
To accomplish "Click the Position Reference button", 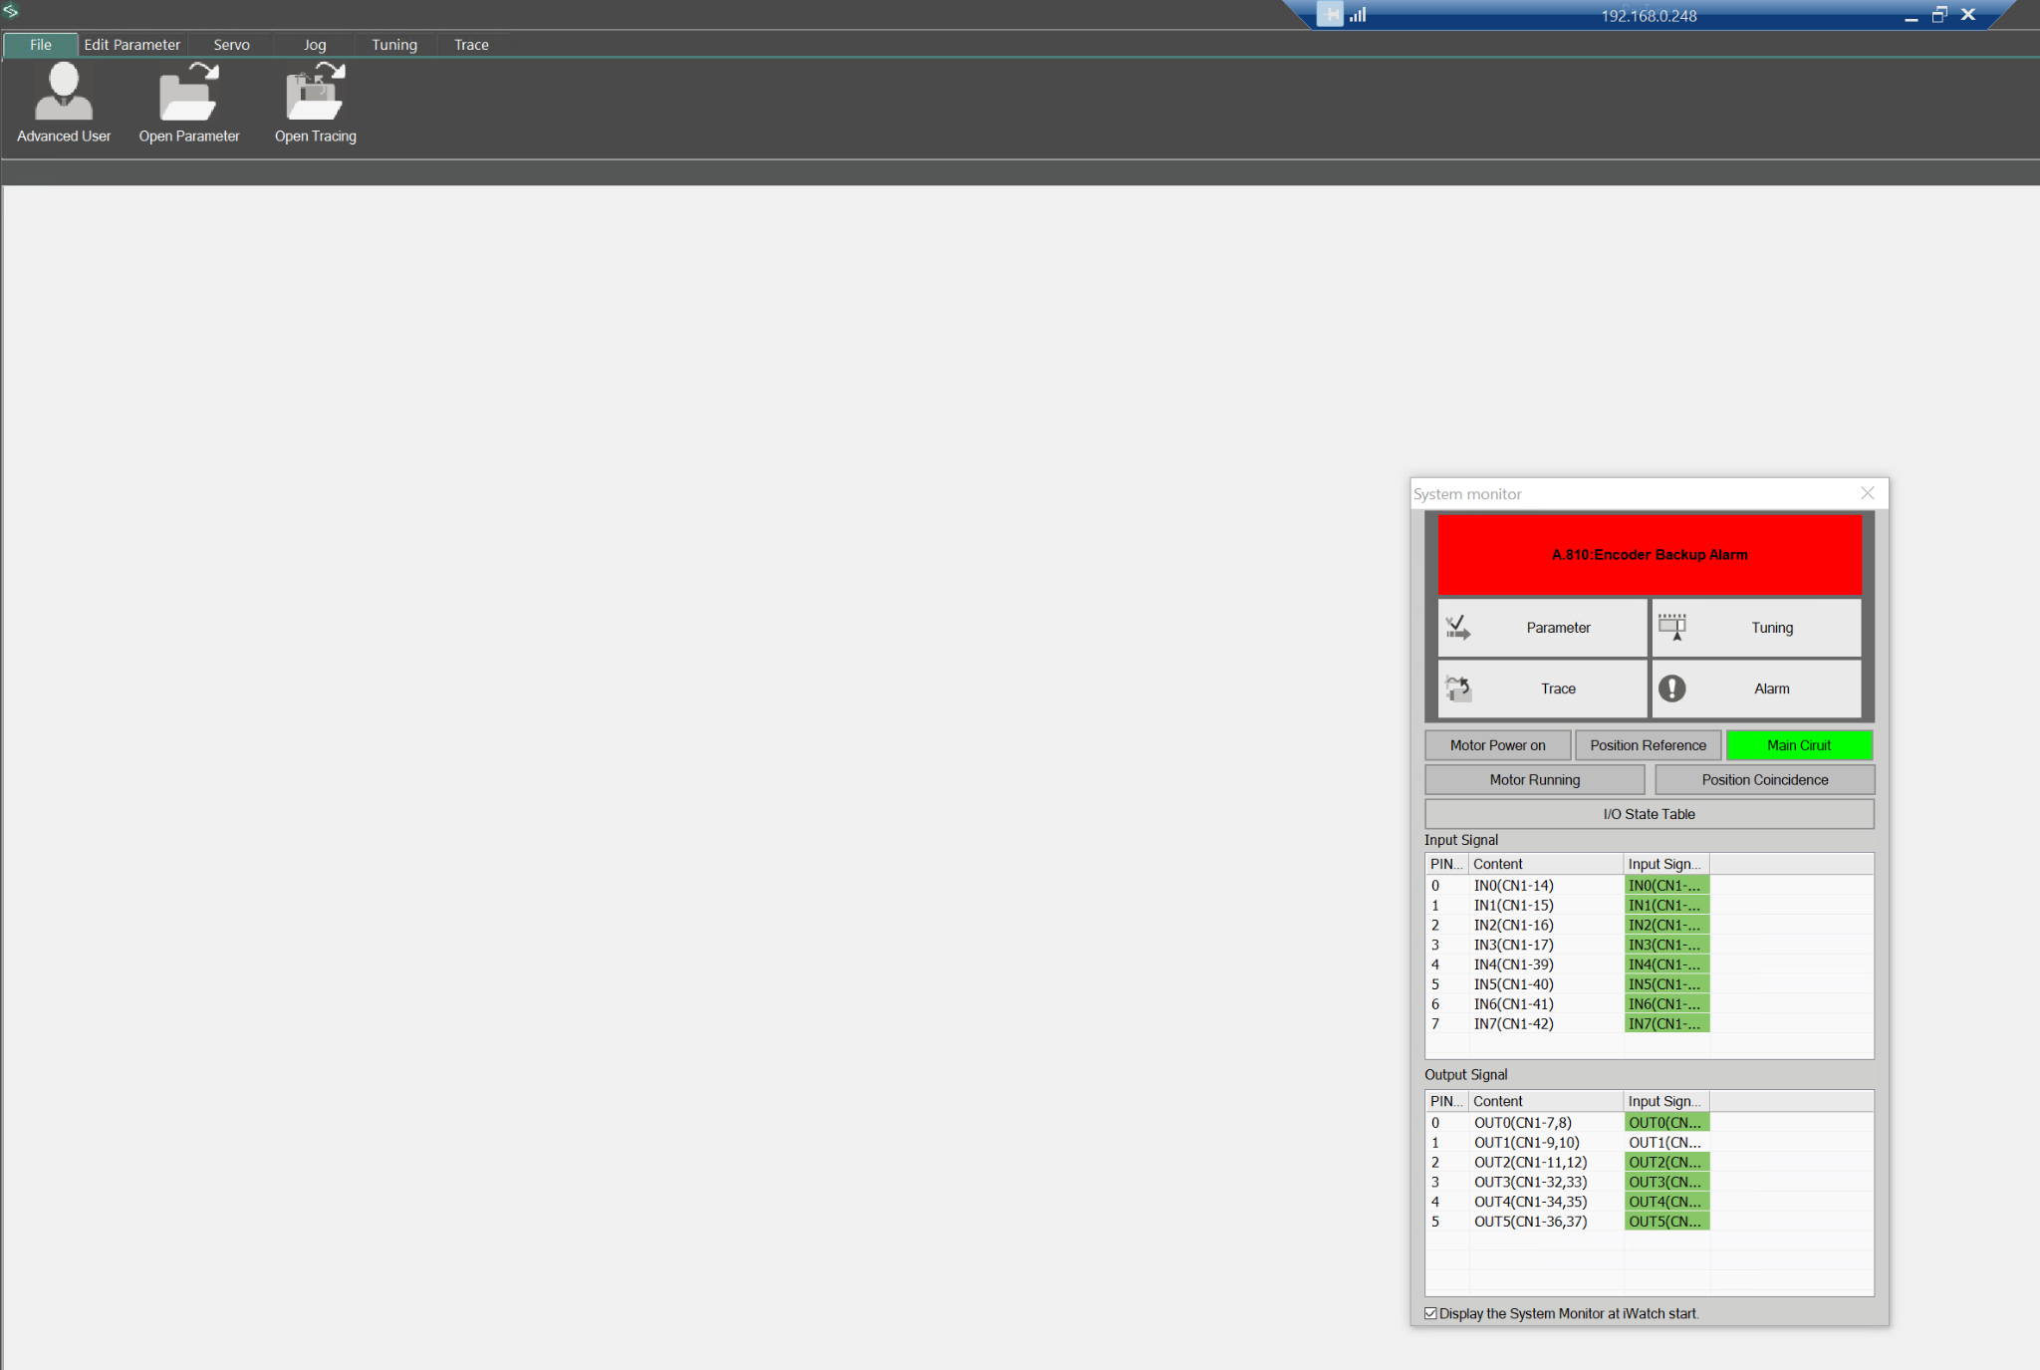I will (x=1648, y=745).
